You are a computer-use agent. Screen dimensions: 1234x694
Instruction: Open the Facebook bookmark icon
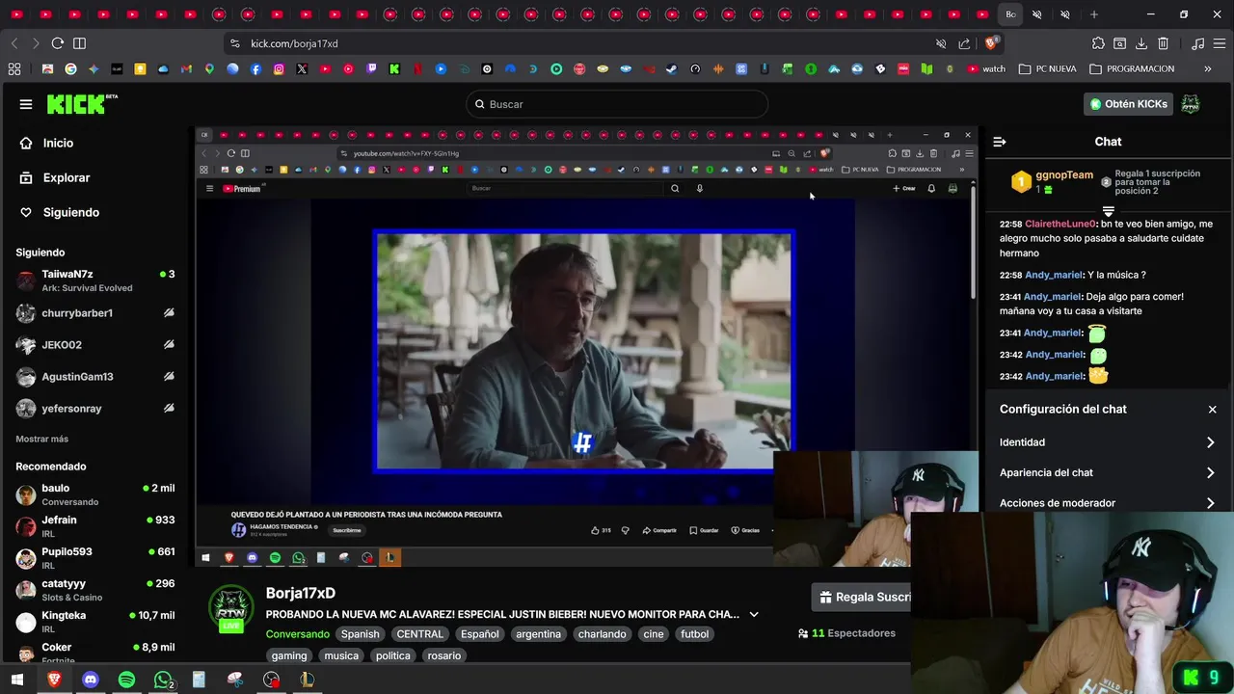(255, 68)
